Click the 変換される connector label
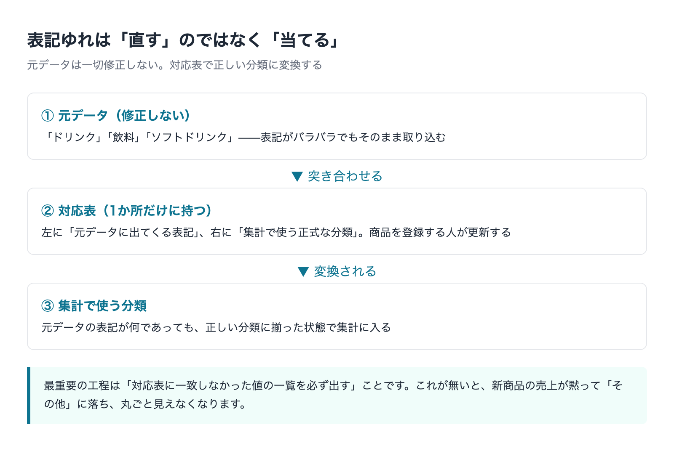Screen dimensions: 674x451 coord(345,271)
